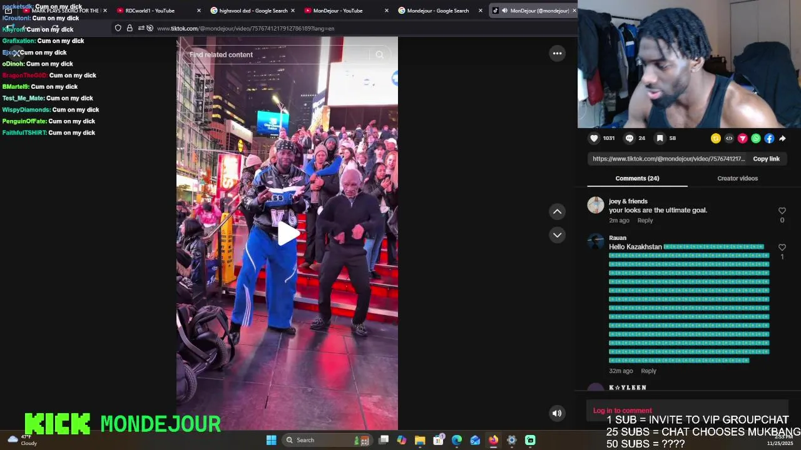Viewport: 801px width, 450px height.
Task: Switch to Creator videos tab
Action: click(737, 178)
